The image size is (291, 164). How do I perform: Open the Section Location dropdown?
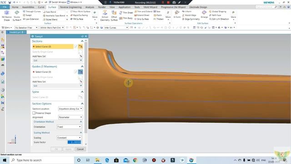(70, 108)
